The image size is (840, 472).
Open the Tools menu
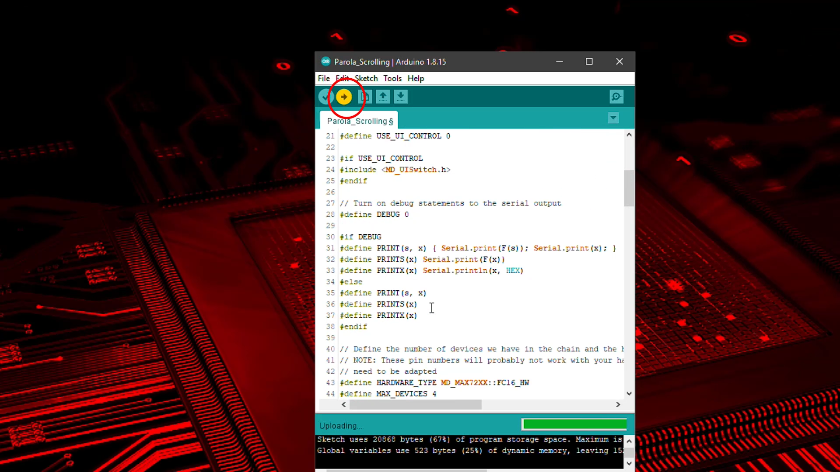pos(392,78)
